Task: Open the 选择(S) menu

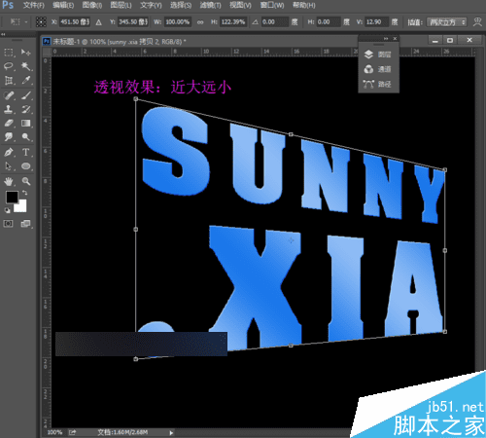Action: click(181, 5)
